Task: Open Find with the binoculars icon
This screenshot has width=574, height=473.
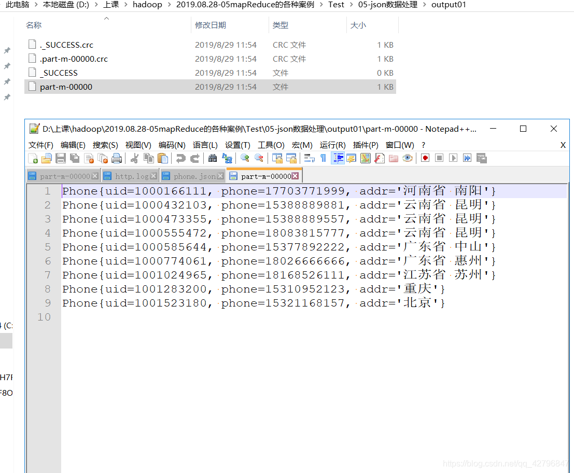Action: 213,159
